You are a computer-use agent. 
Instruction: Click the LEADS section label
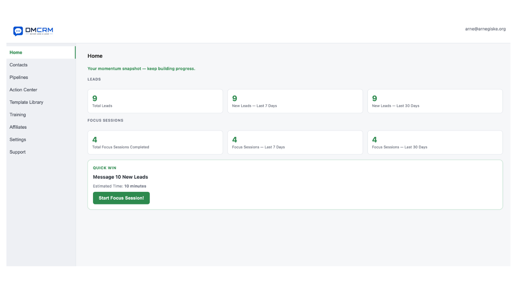94,79
